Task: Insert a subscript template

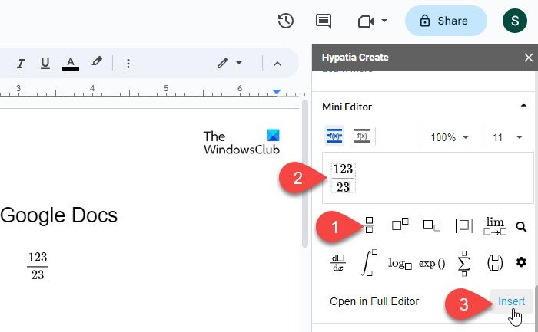Action: click(x=432, y=225)
